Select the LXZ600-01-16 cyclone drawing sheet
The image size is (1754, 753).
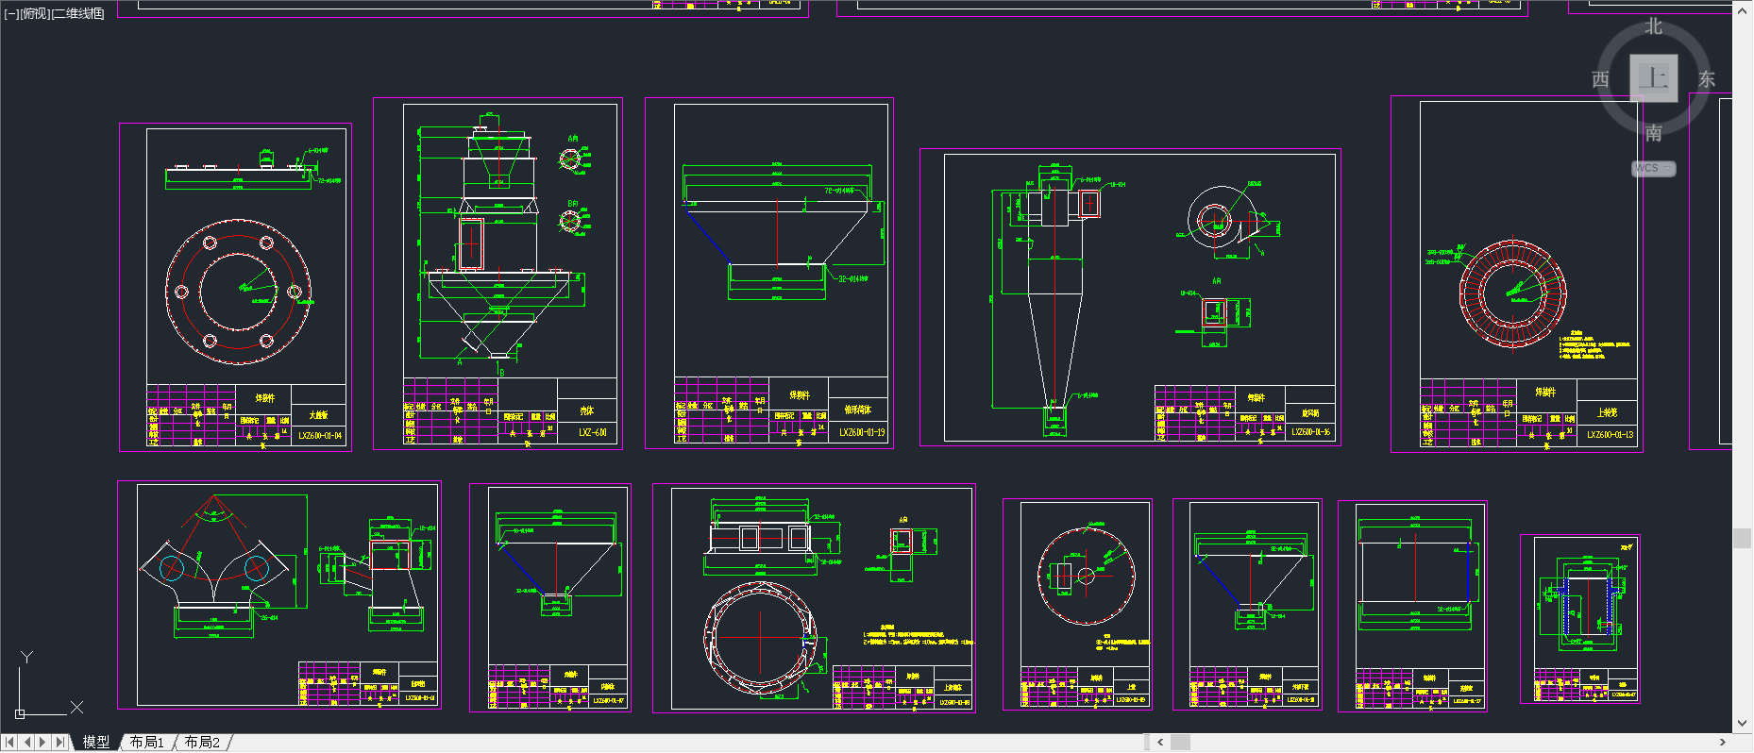(x=1130, y=297)
